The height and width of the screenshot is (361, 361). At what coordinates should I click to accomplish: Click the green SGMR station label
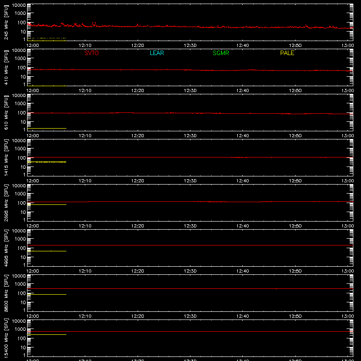(x=221, y=53)
